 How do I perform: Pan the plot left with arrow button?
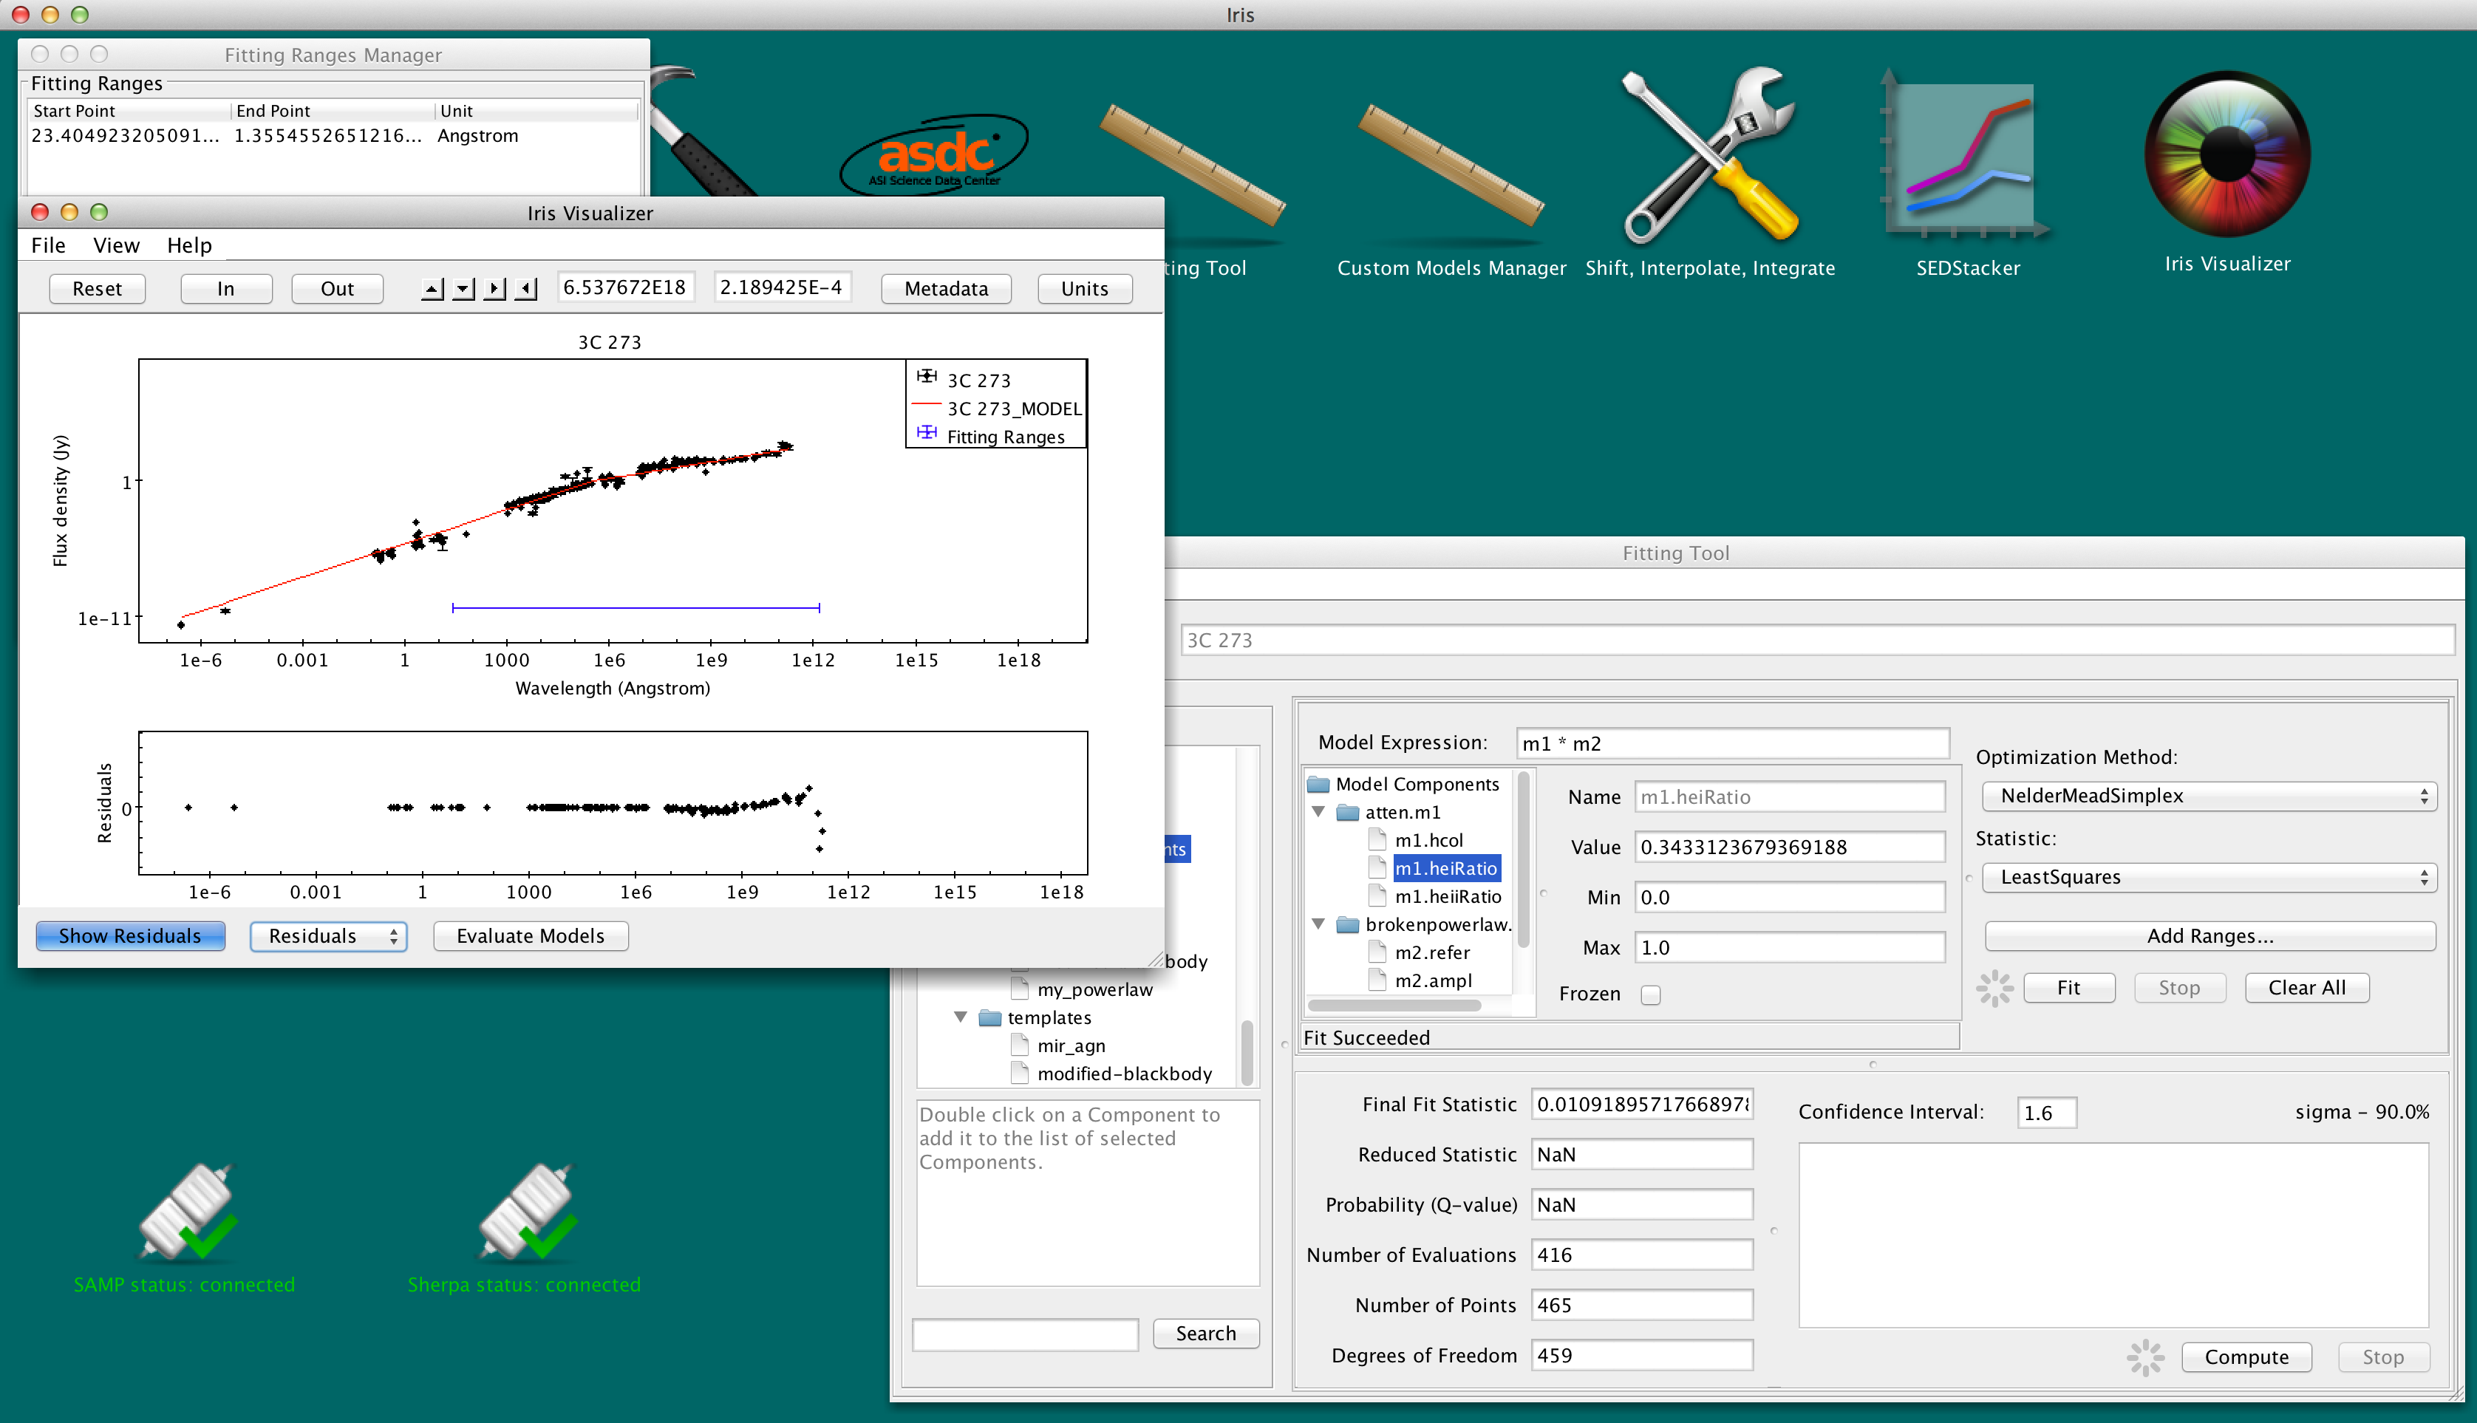[x=526, y=288]
